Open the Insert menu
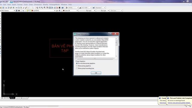Screen dimensions: 192x108 [14, 4]
